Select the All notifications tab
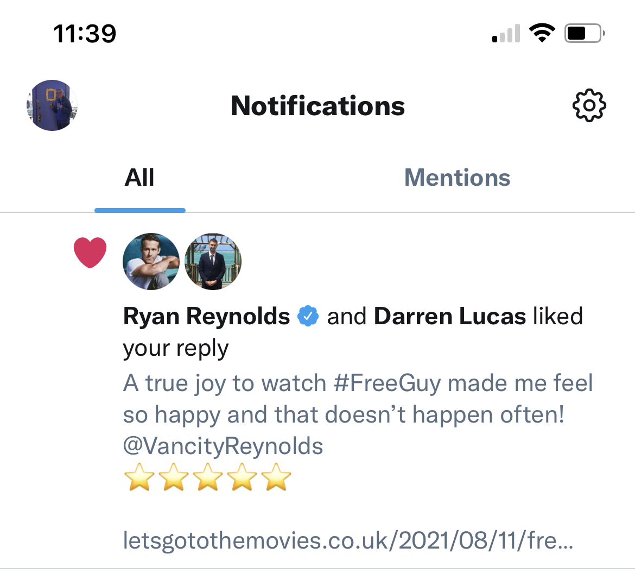The width and height of the screenshot is (635, 573). (x=139, y=178)
